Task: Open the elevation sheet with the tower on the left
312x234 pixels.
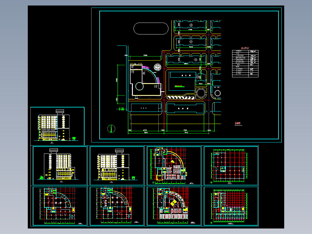Action: click(x=60, y=165)
